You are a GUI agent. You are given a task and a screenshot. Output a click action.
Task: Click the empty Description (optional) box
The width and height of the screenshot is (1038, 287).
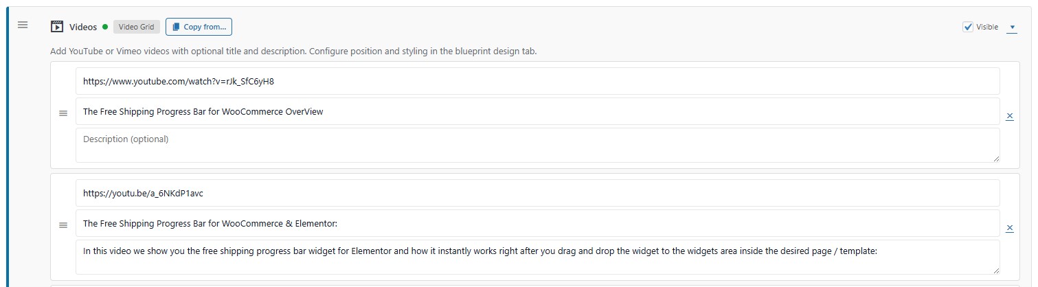point(537,145)
